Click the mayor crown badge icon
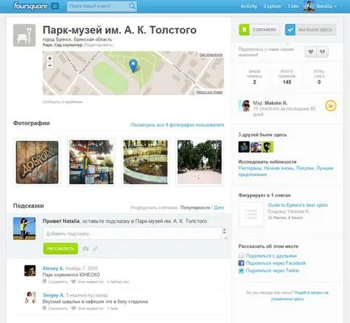The height and width of the screenshot is (323, 350). [x=331, y=106]
